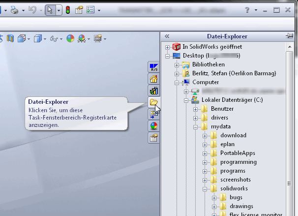298x216 pixels.
Task: Open the Options dropdown arrow
Action: click(x=99, y=10)
